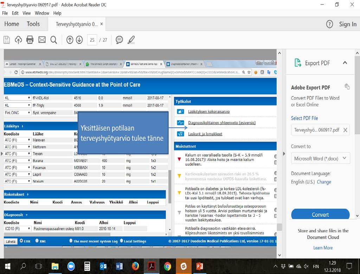Save the file with the floppy icon

(7, 40)
